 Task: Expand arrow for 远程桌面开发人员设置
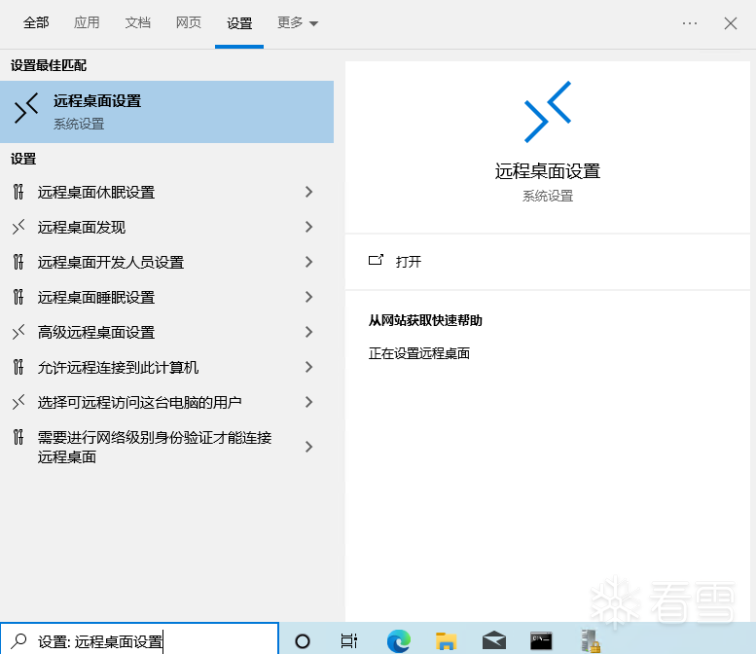(309, 262)
